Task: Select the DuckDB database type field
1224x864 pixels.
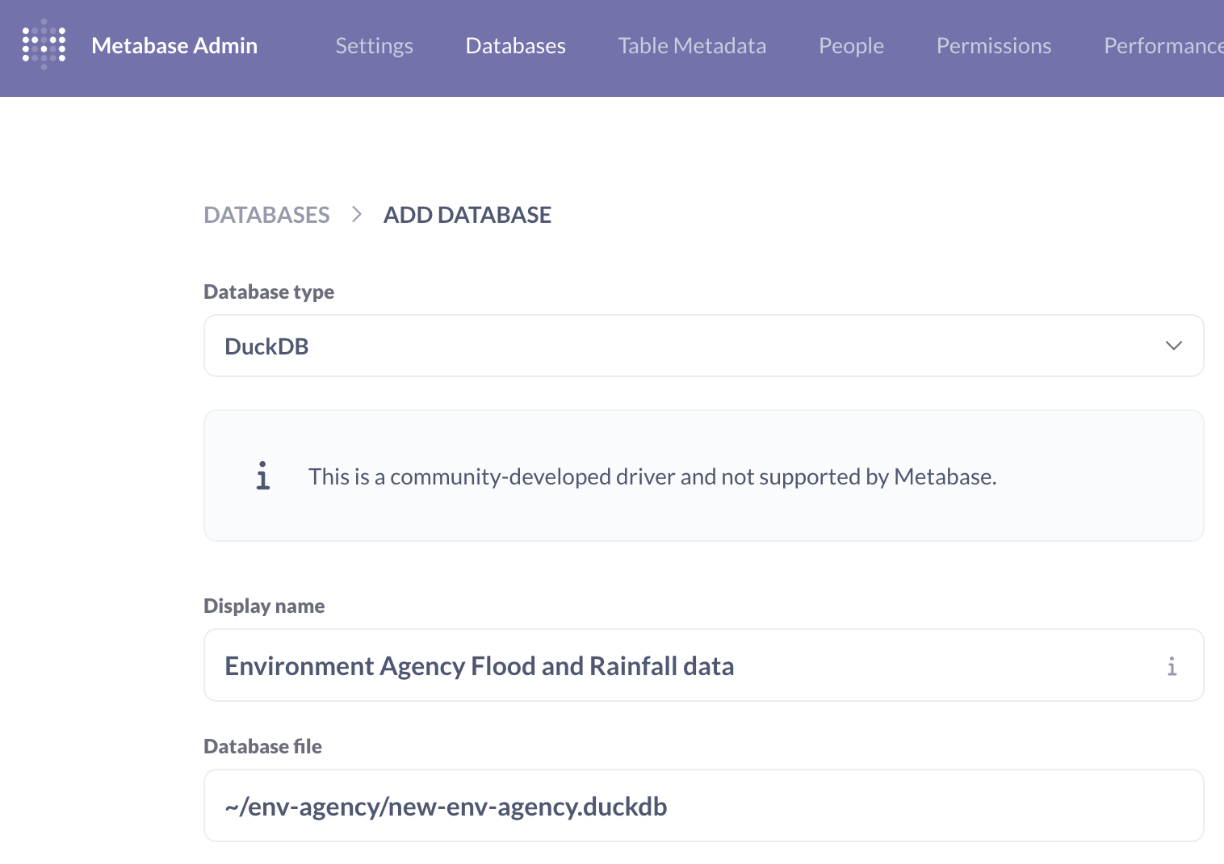Action: coord(703,346)
